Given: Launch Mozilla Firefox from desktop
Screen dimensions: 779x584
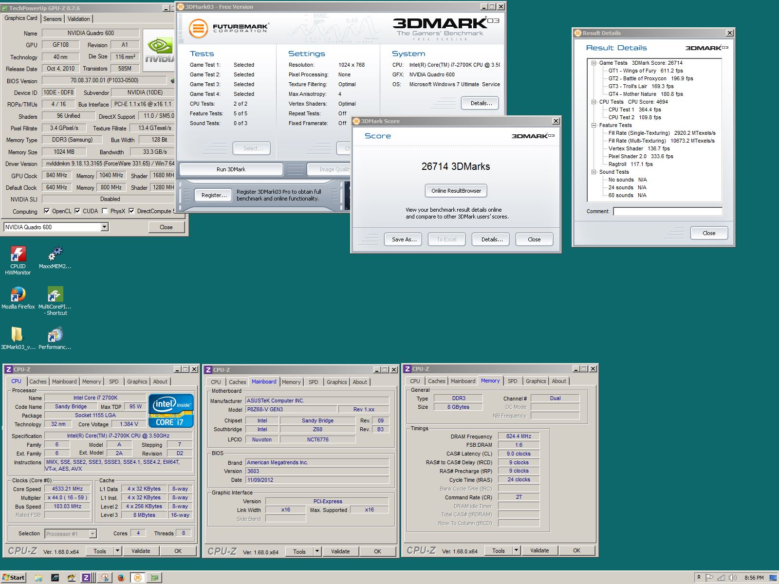Looking at the screenshot, I should [18, 298].
